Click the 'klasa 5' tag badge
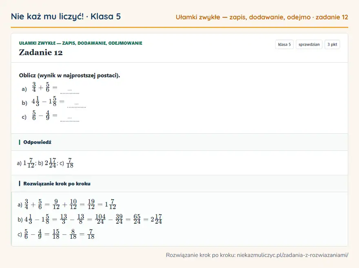 [284, 44]
